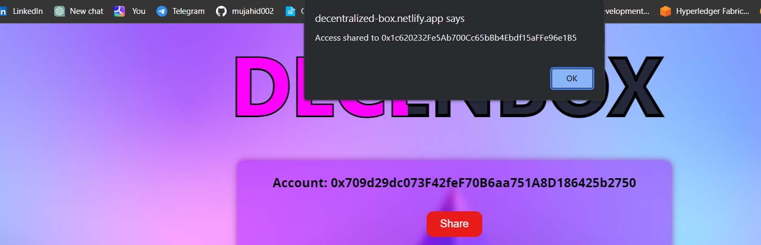
Task: Click the decentralized-box.netlify.app says dialog title
Action: point(390,19)
